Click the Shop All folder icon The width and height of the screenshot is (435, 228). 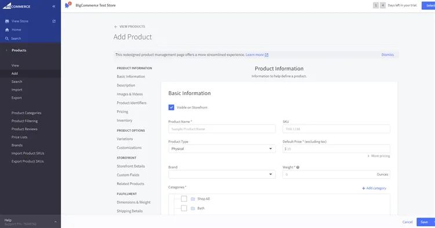coord(193,199)
